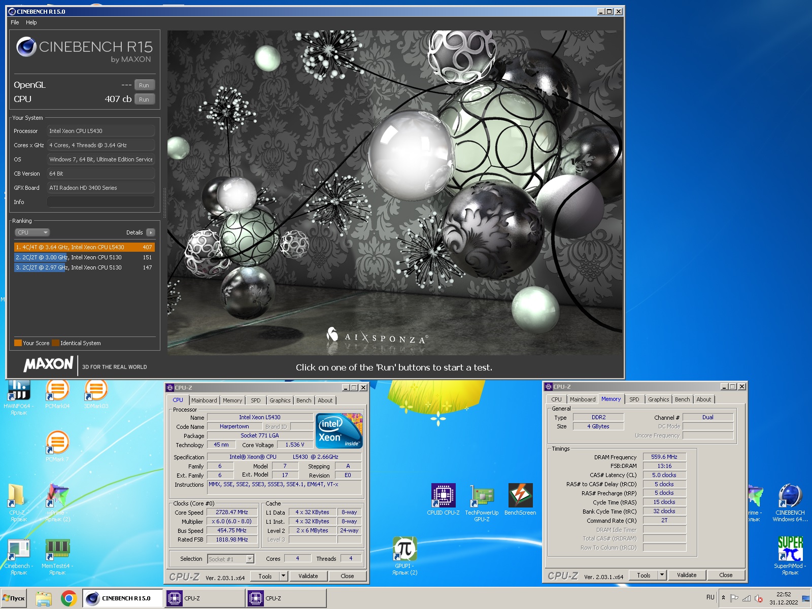Viewport: 812px width, 609px height.
Task: Click Tools button in left CPU-Z
Action: pyautogui.click(x=265, y=576)
